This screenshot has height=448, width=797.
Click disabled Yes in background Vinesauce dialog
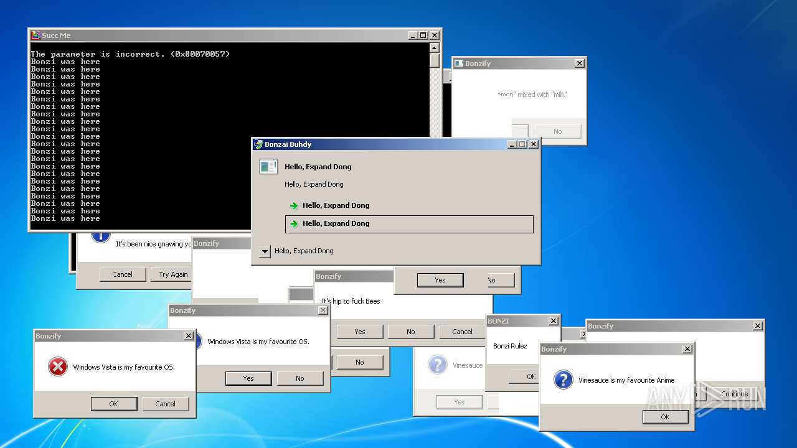[x=460, y=402]
